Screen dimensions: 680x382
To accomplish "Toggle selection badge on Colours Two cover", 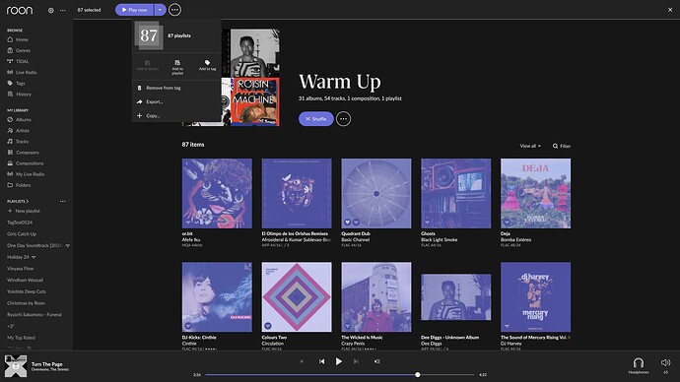I will (268, 326).
